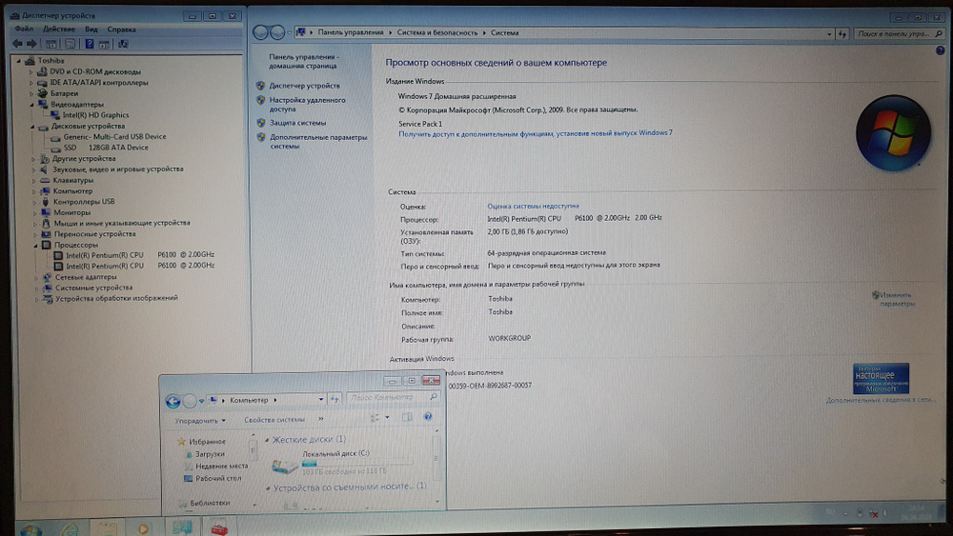Image resolution: width=953 pixels, height=536 pixels.
Task: Click the Локальный диск (C:) usage bar
Action: click(x=356, y=463)
